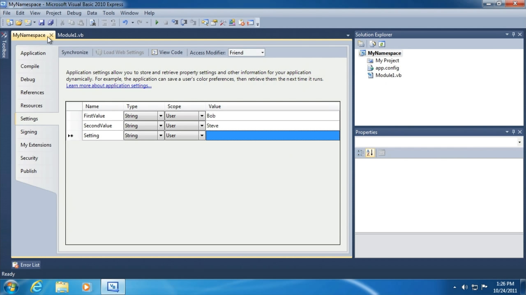
Task: Open Type dropdown for FirstValue row
Action: (161, 116)
